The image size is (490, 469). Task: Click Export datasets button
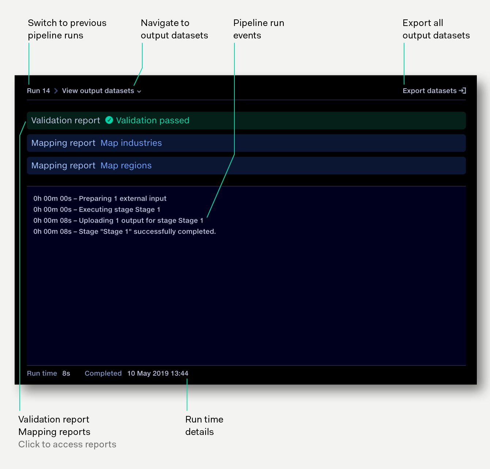pos(434,91)
